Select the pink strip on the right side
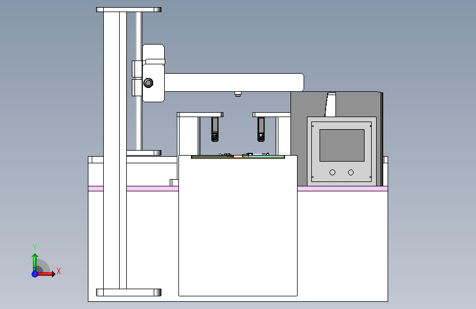The height and width of the screenshot is (309, 476). (343, 189)
